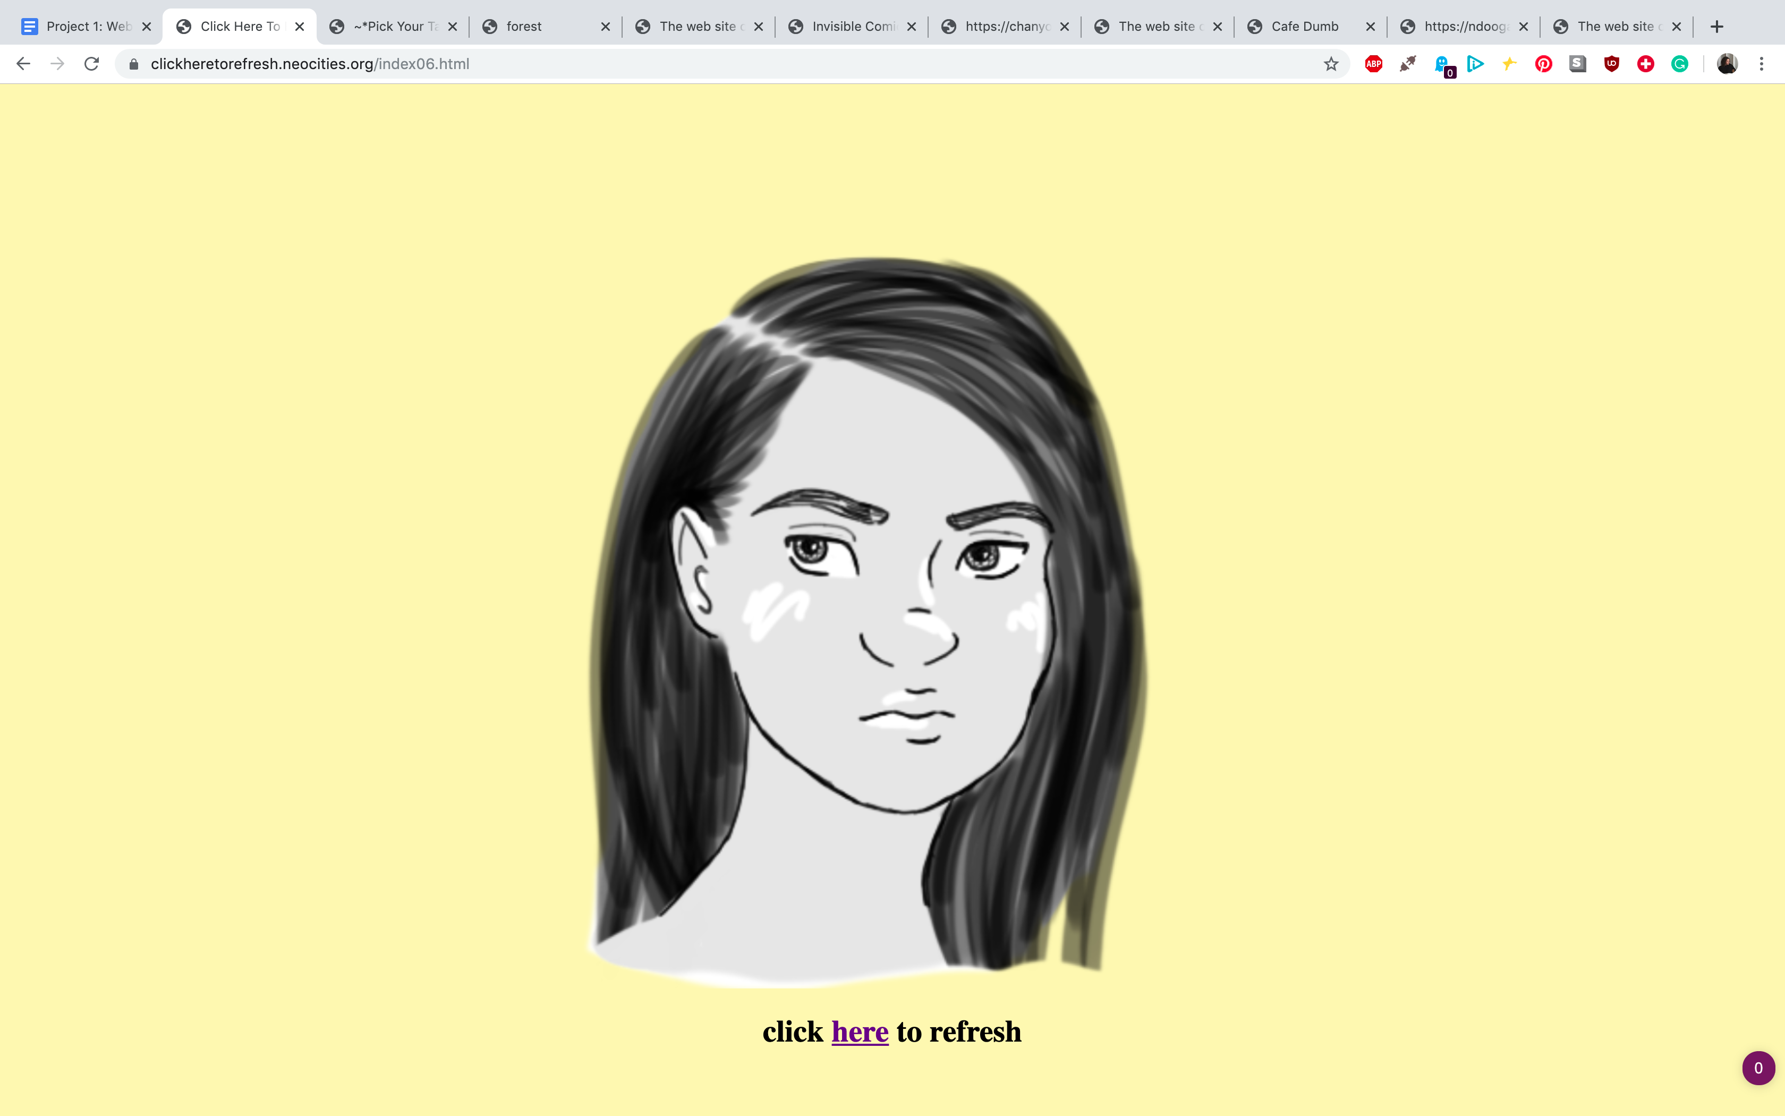Open a new tab with plus button
Image resolution: width=1785 pixels, height=1116 pixels.
pos(1717,27)
